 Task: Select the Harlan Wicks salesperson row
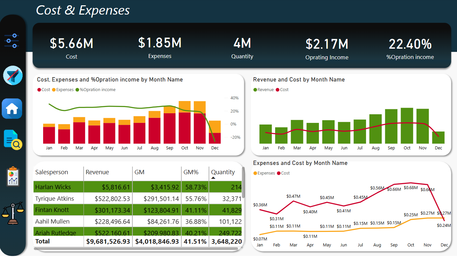click(x=53, y=187)
